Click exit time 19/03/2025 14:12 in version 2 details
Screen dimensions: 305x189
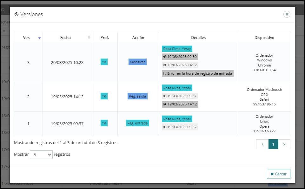[180, 104]
